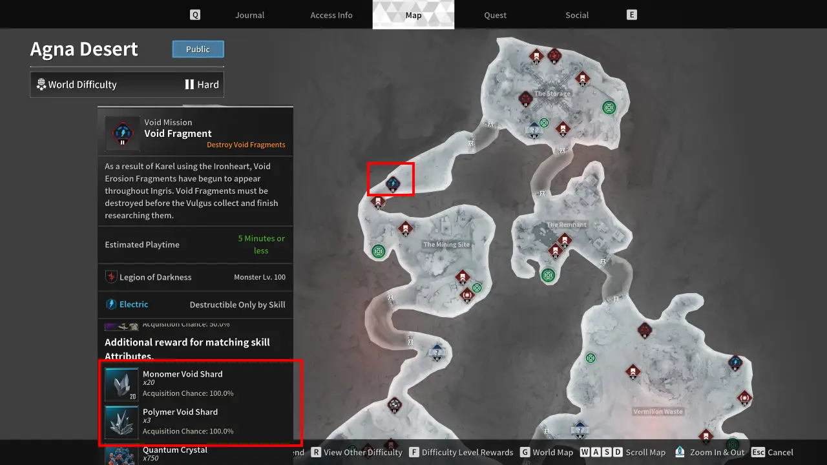This screenshot has height=465, width=827.
Task: Go to the Social tab
Action: pos(577,15)
